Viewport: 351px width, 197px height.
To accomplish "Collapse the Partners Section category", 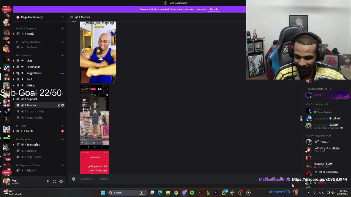I will [x=29, y=42].
